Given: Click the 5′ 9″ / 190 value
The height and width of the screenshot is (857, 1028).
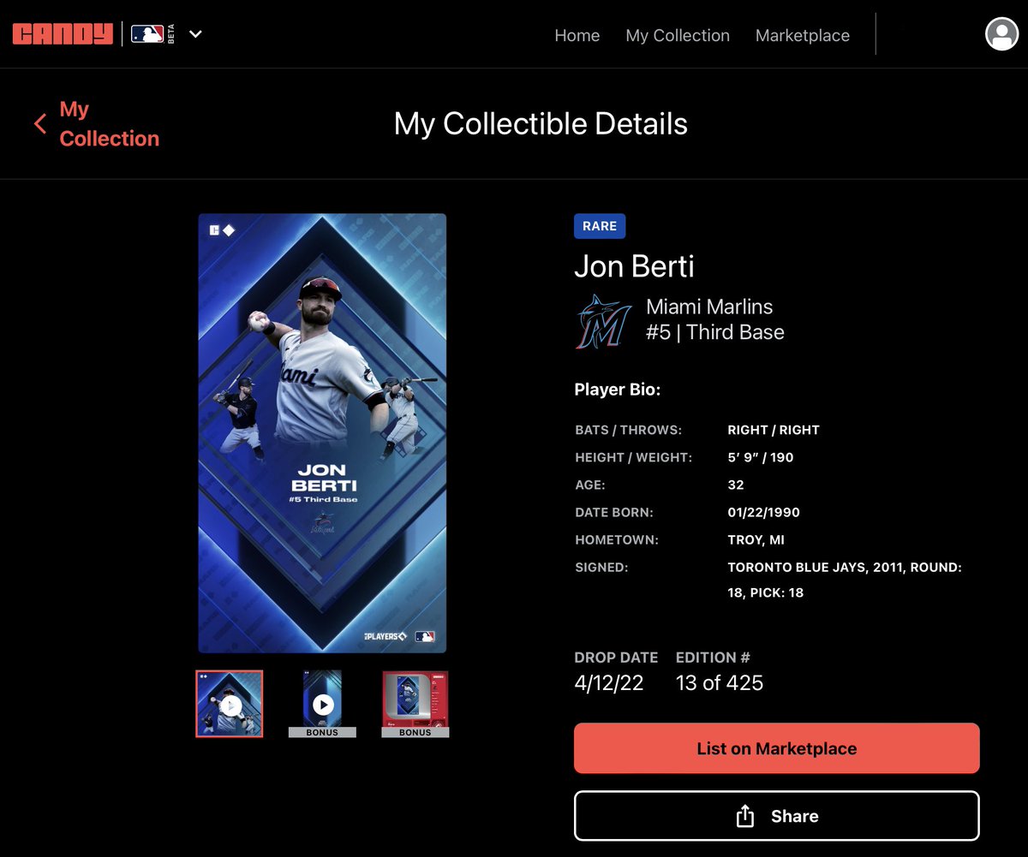Looking at the screenshot, I should pos(761,457).
